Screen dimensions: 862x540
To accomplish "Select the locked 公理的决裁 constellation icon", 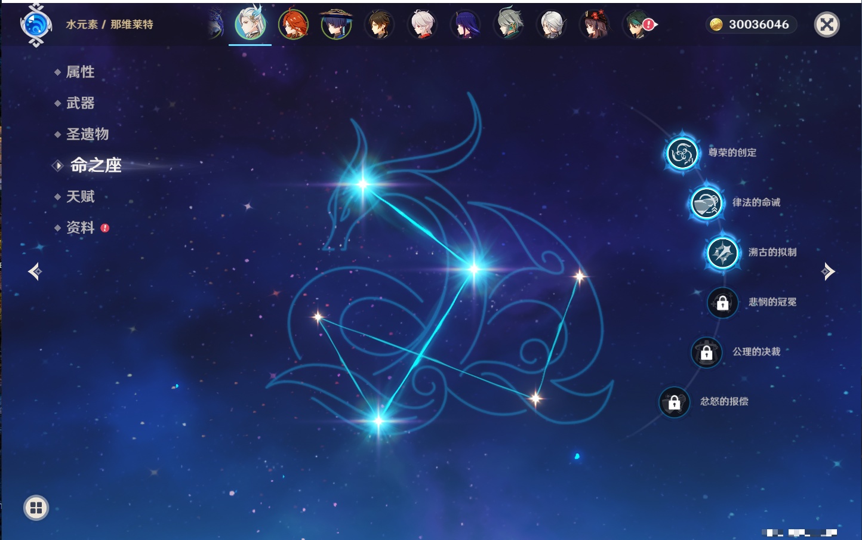I will click(706, 353).
